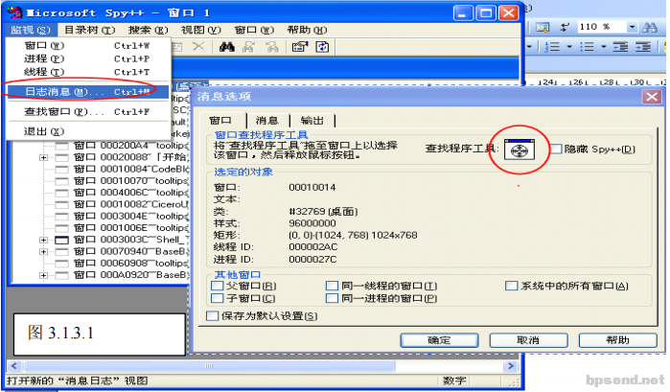
Task: Open the bulleted list dropdown arrow in Word
Action: tap(604, 46)
